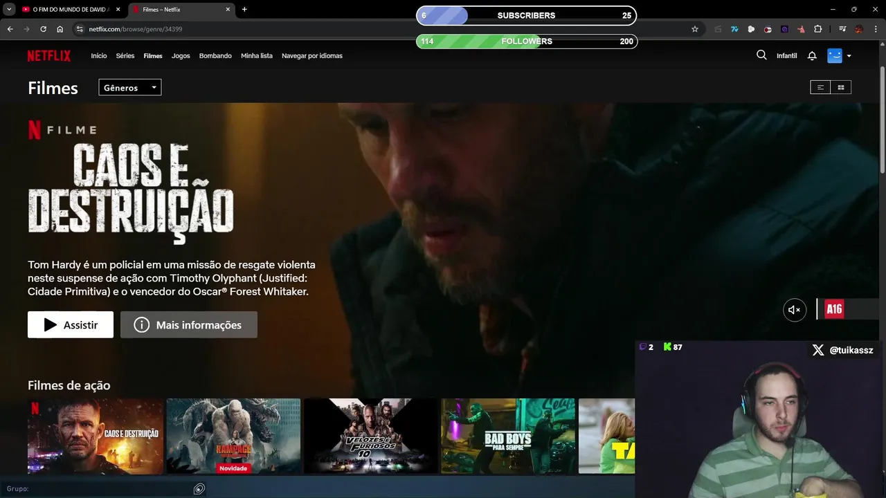886x498 pixels.
Task: Open Chrome profile avatar
Action: pos(859,29)
